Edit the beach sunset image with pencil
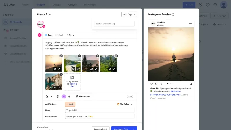The width and height of the screenshot is (231, 130). [59, 69]
